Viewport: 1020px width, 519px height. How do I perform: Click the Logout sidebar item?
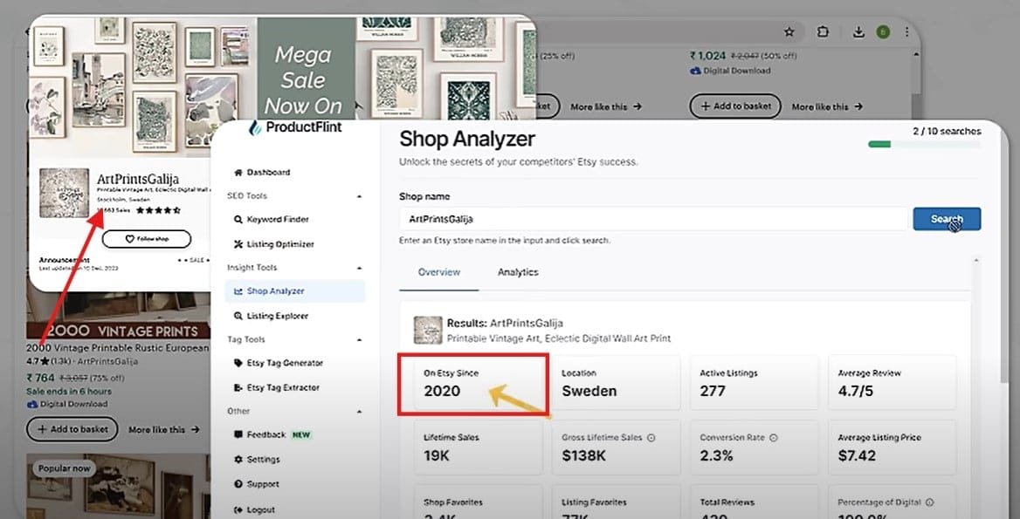(x=260, y=509)
